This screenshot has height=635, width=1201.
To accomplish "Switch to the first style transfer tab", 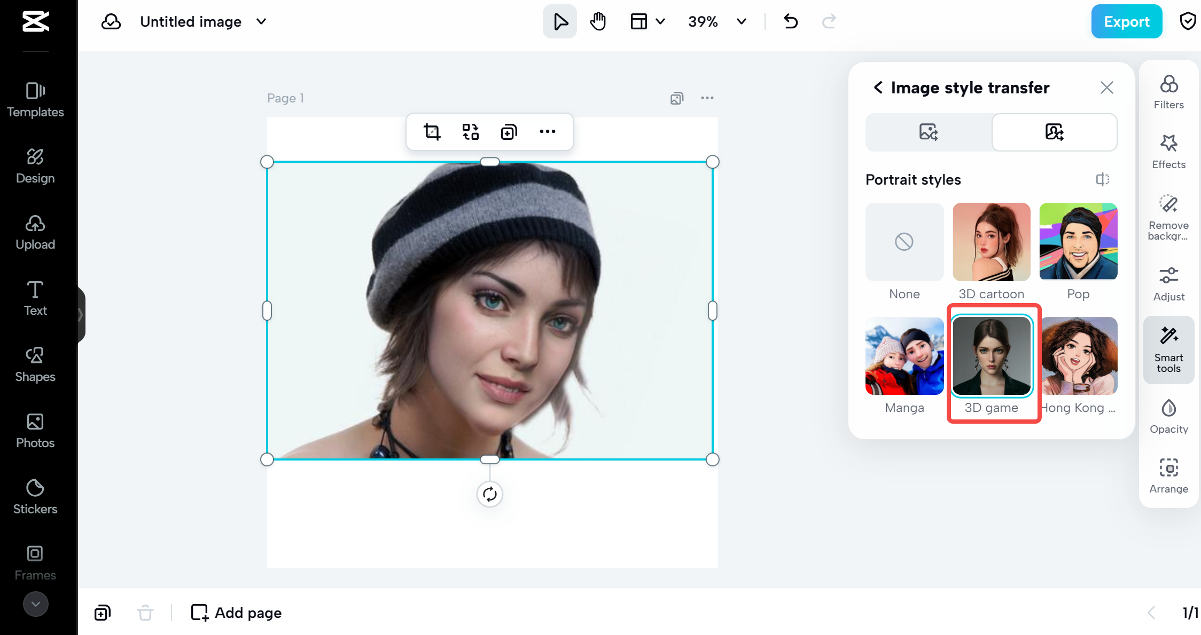I will coord(929,132).
